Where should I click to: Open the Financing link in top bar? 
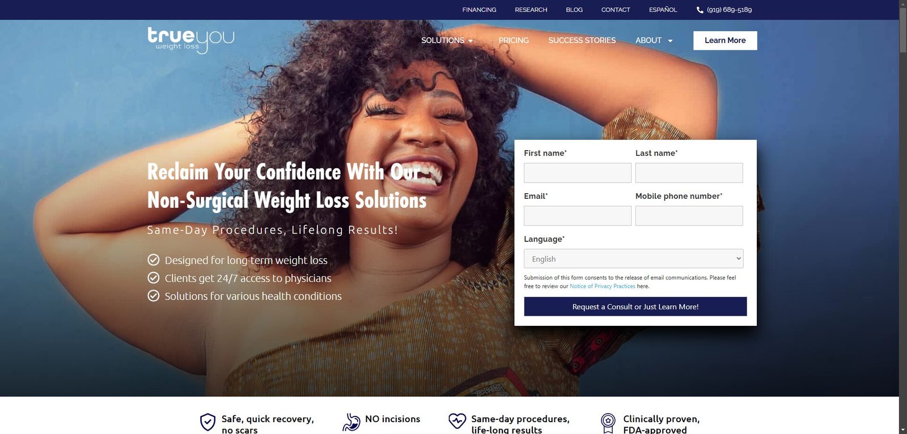[x=479, y=10]
